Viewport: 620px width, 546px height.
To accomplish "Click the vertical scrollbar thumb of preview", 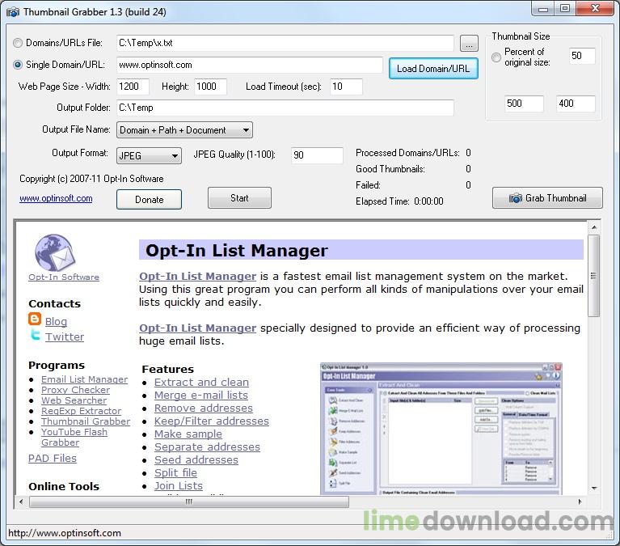I will click(x=593, y=276).
